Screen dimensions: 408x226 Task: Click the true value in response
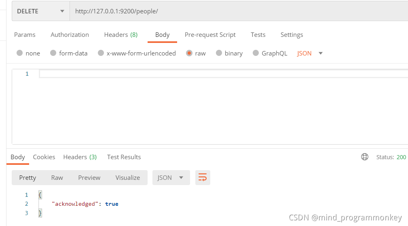coord(112,204)
